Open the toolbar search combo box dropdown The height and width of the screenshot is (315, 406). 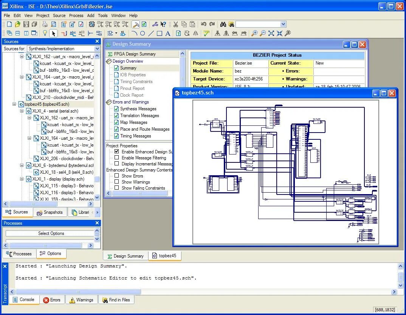pyautogui.click(x=283, y=24)
